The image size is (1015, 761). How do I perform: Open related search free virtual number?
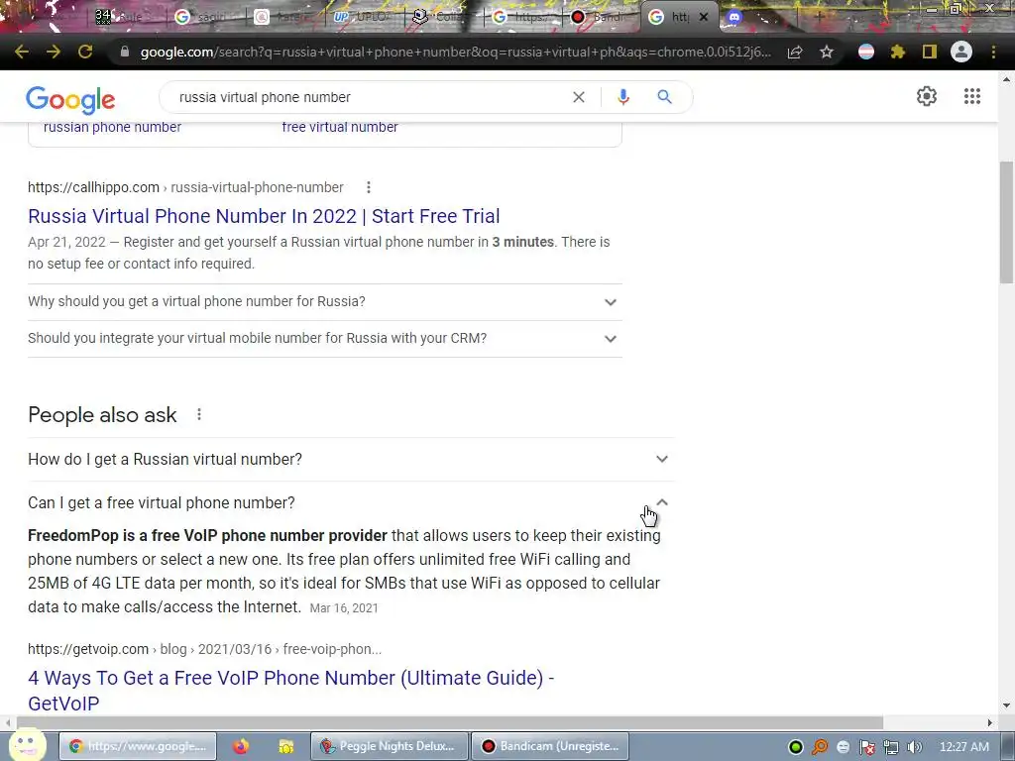[340, 127]
